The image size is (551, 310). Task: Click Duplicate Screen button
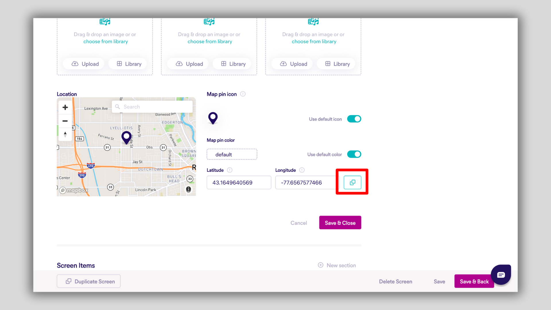[x=89, y=281]
